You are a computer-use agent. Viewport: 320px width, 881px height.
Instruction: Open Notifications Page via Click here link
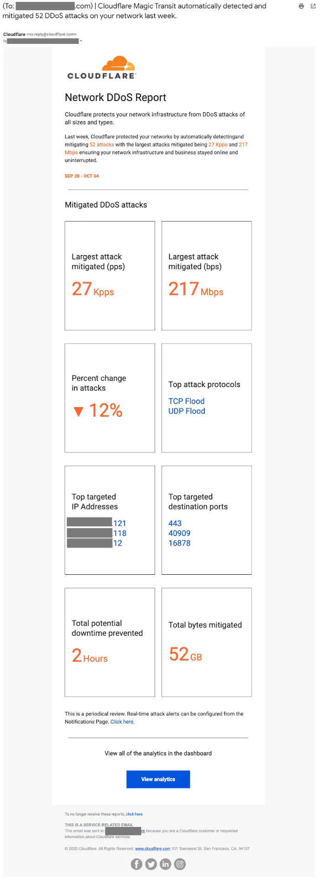pyautogui.click(x=122, y=721)
